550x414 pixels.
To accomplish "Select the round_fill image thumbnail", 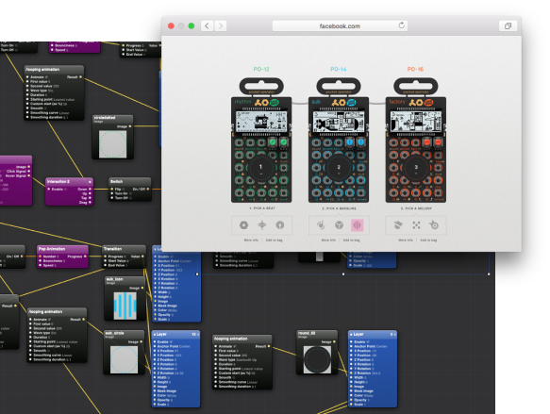I will tap(317, 359).
